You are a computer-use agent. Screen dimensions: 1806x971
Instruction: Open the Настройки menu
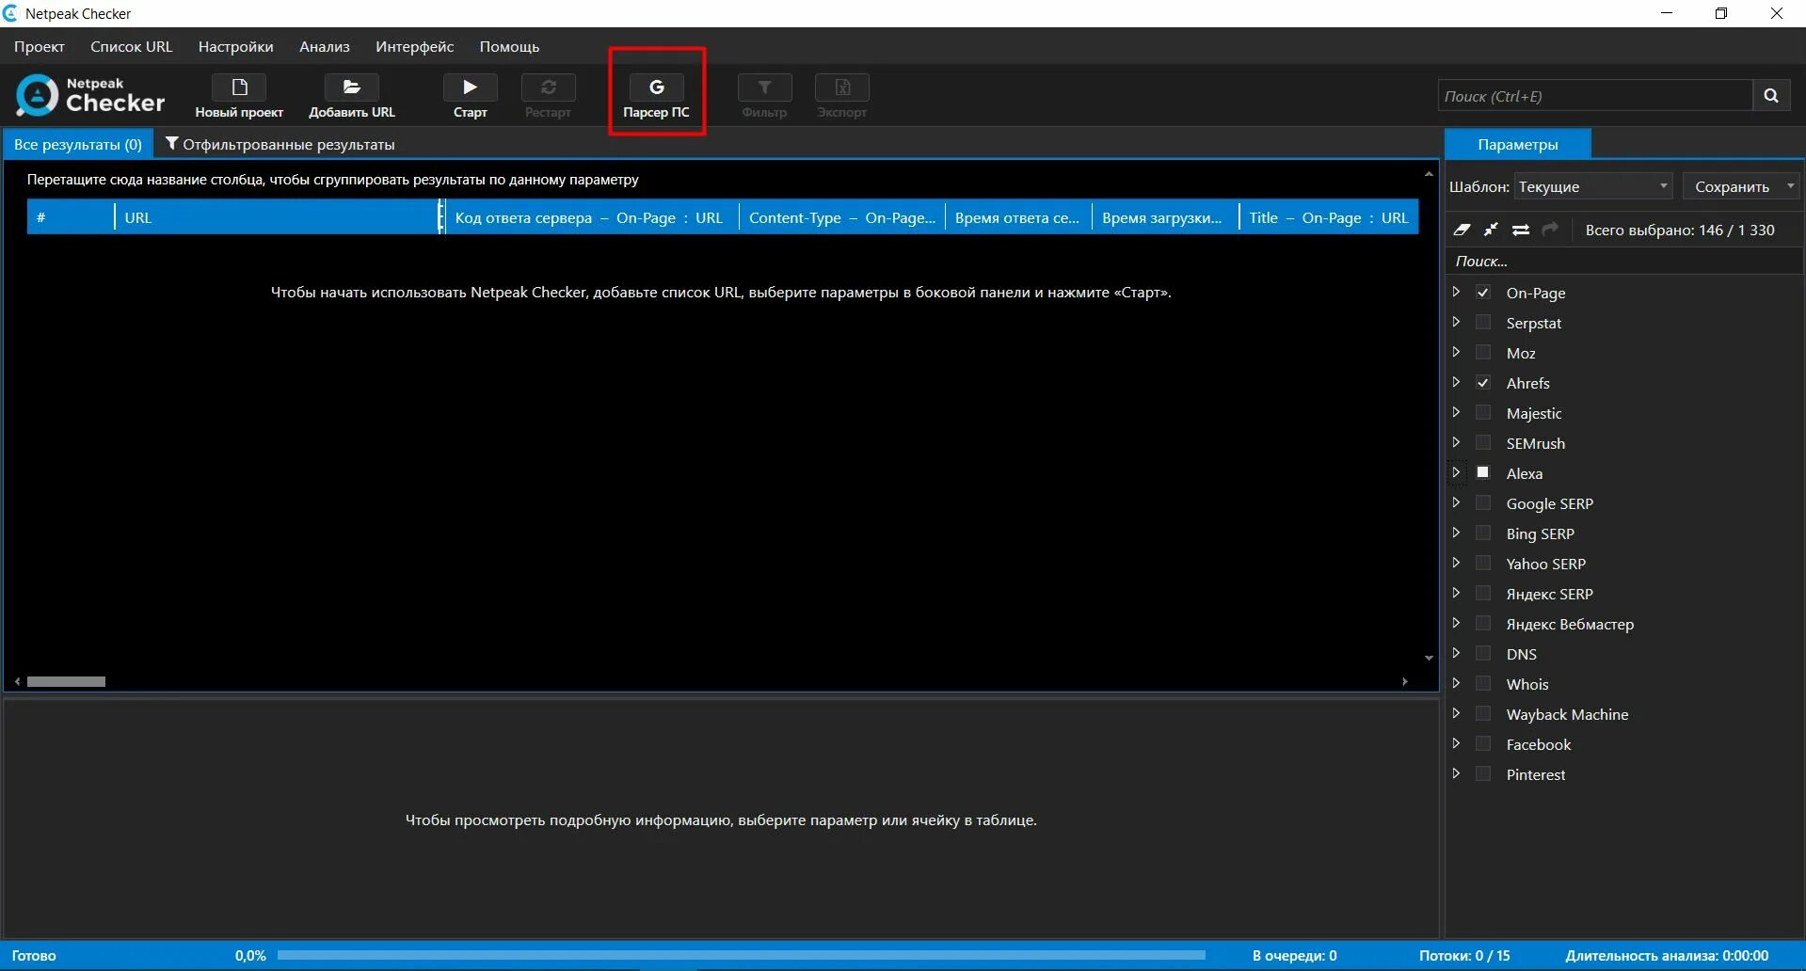point(236,47)
